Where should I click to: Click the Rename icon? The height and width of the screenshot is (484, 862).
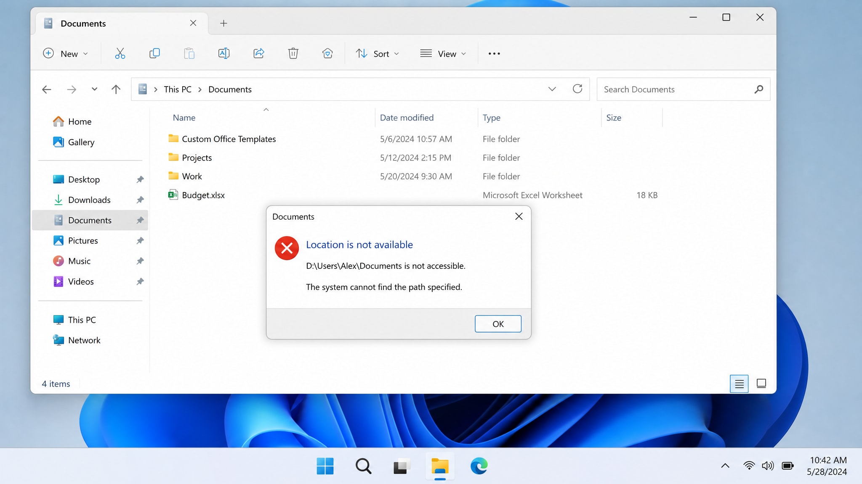click(x=224, y=53)
